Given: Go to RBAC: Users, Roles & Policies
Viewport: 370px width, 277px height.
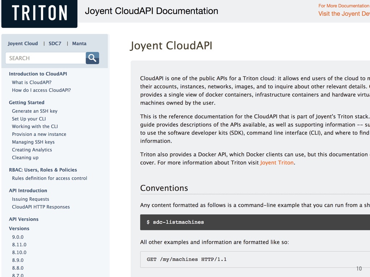Looking at the screenshot, I should (43, 170).
